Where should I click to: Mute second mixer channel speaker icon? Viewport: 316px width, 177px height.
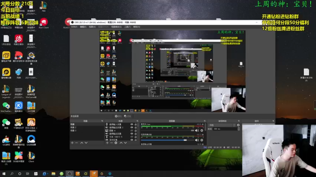(197, 140)
